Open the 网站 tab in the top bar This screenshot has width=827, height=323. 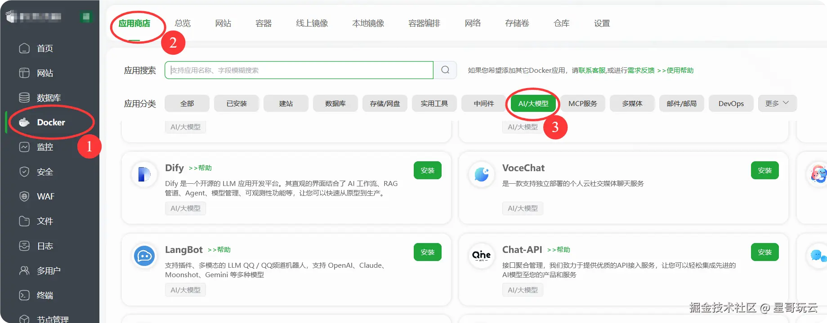(223, 23)
